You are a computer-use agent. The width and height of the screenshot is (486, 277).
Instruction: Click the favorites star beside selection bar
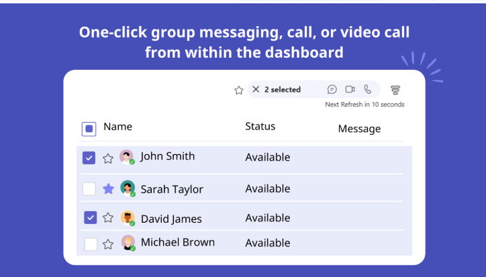239,90
